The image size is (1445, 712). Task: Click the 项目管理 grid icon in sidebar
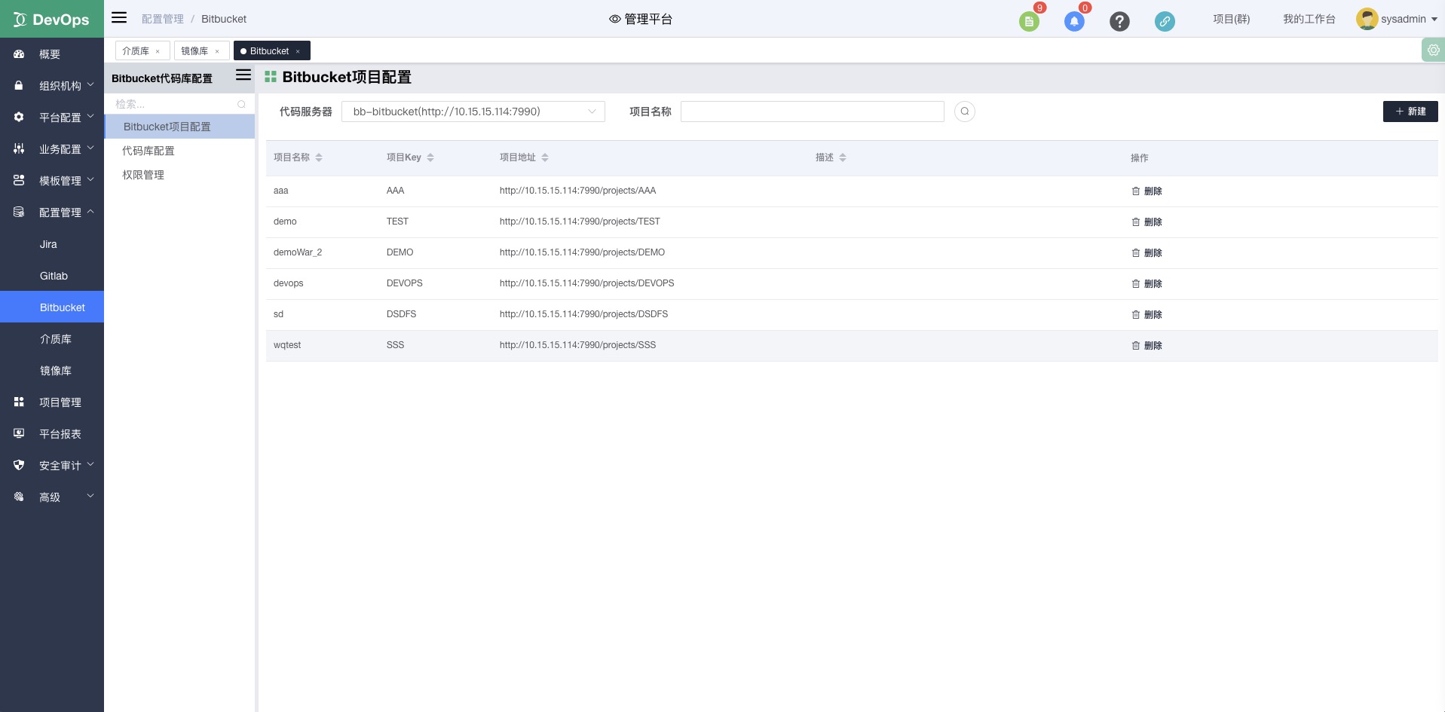[x=19, y=402]
